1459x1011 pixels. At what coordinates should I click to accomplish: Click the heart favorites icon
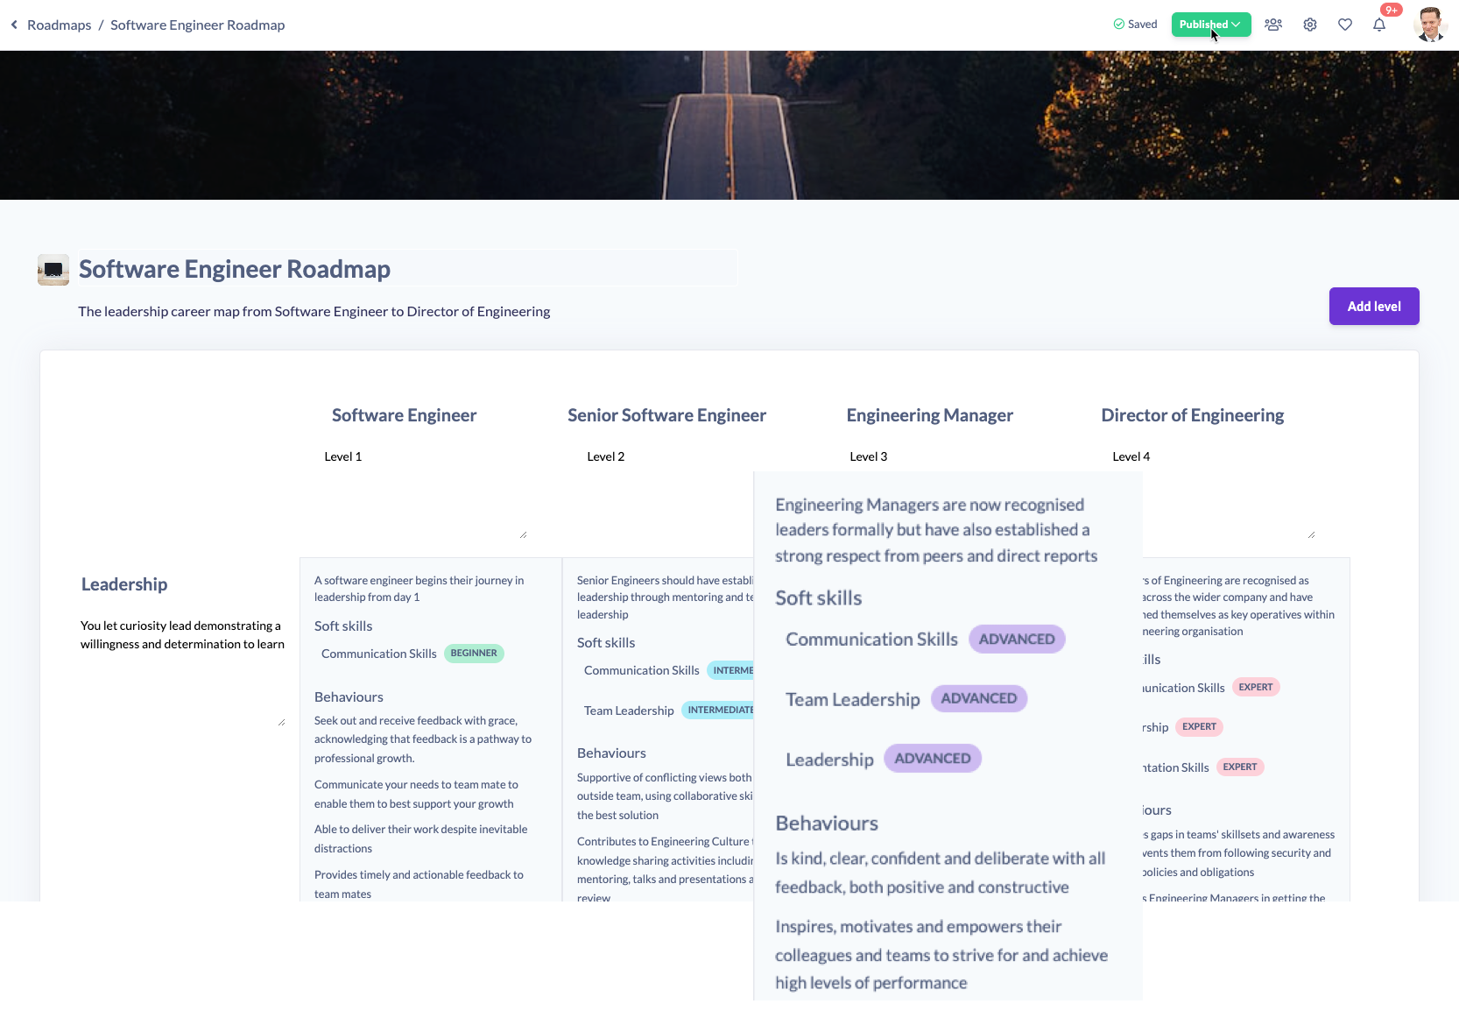point(1344,25)
